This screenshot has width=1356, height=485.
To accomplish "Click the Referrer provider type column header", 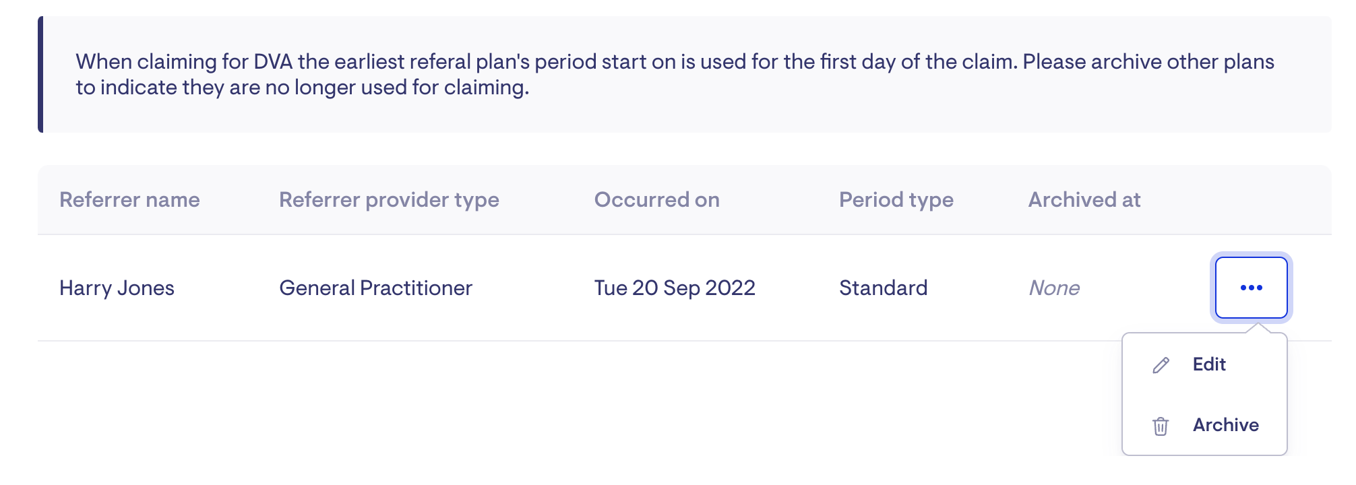I will (389, 200).
